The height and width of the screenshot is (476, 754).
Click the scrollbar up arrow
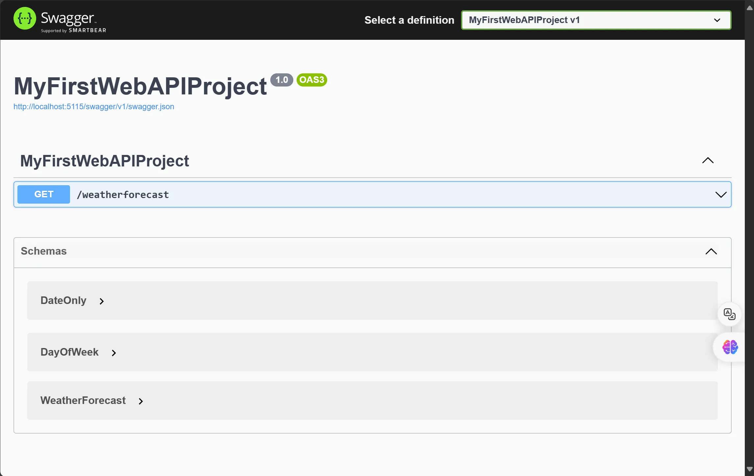click(x=749, y=8)
